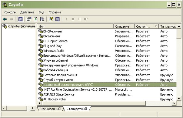Click the Restart Service icon
Viewport: 183px width, 118px height.
pos(86,19)
